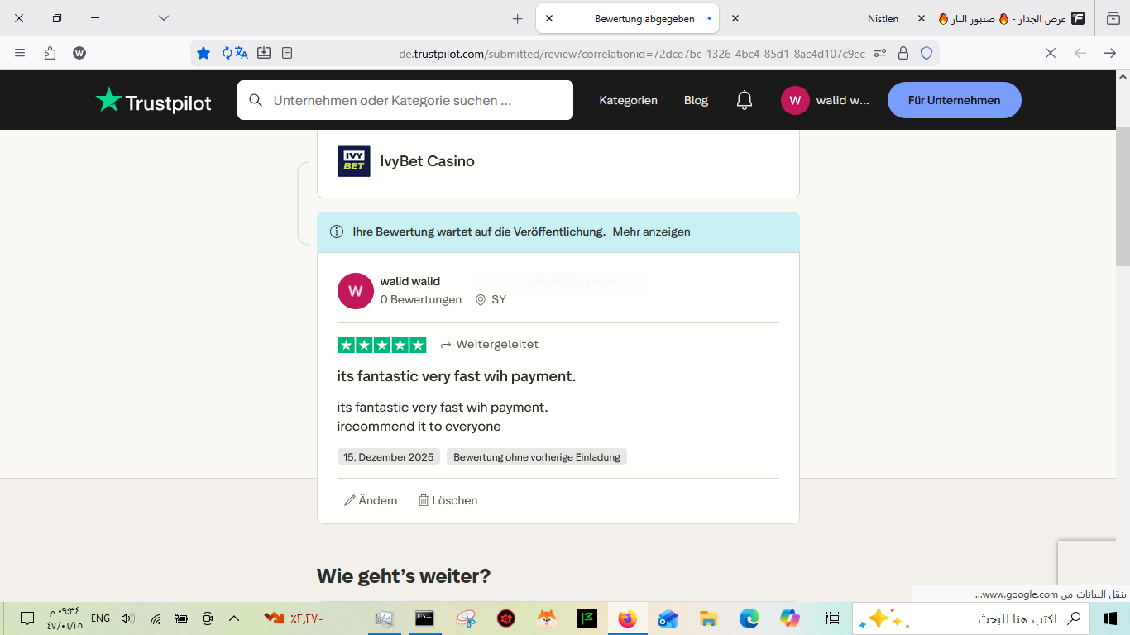
Task: Close the Bewertung abgegeben tab
Action: (549, 18)
